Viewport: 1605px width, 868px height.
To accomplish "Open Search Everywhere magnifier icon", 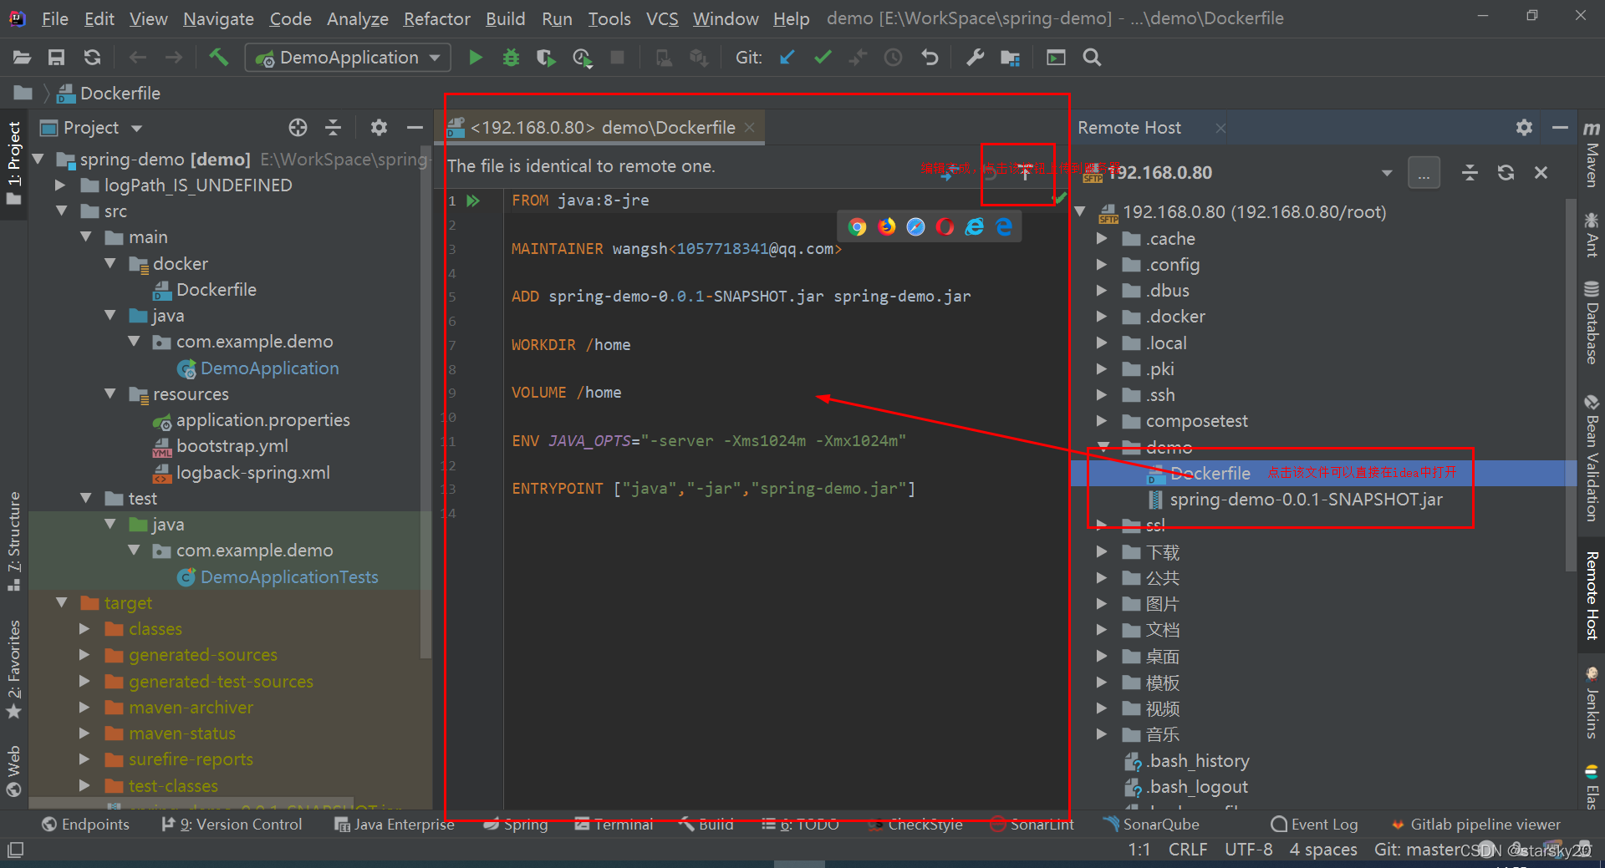I will 1092,58.
